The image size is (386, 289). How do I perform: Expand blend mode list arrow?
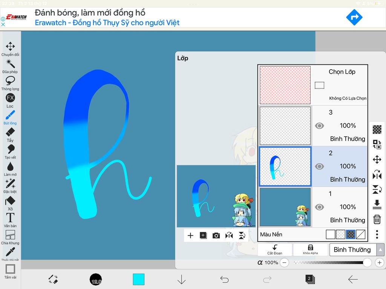380,250
